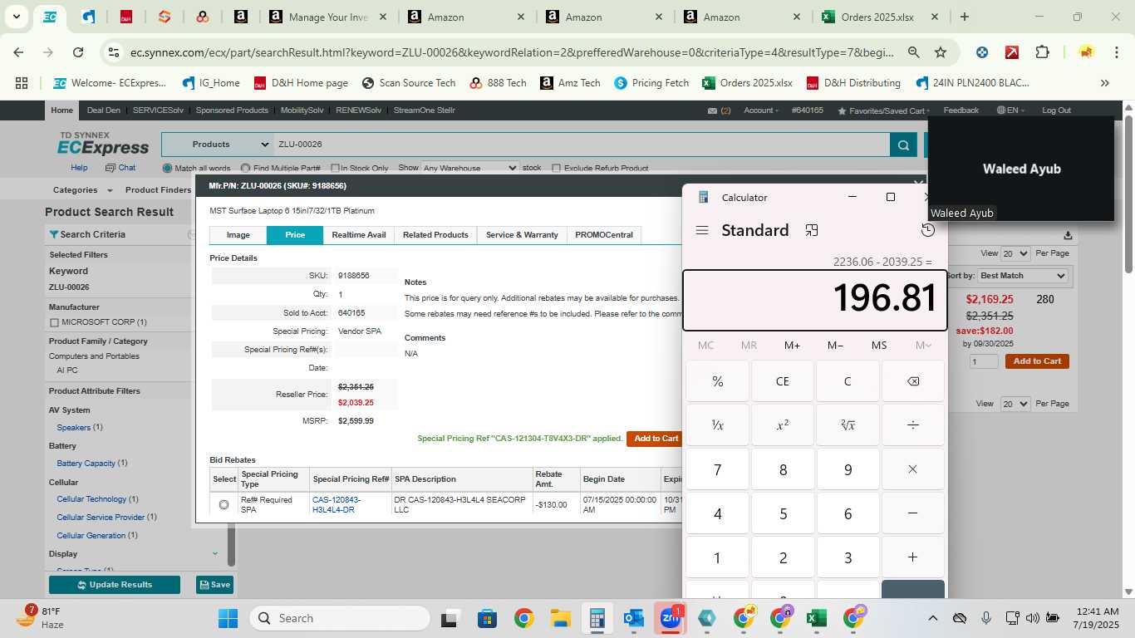
Task: Open the calculator history icon
Action: coord(928,230)
